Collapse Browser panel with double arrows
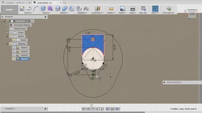202x113 pixels. pos(2,17)
